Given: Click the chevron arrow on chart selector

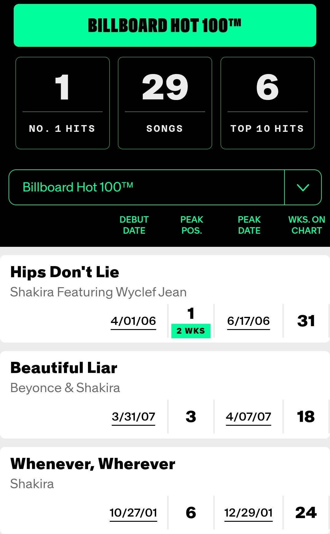Looking at the screenshot, I should 303,187.
